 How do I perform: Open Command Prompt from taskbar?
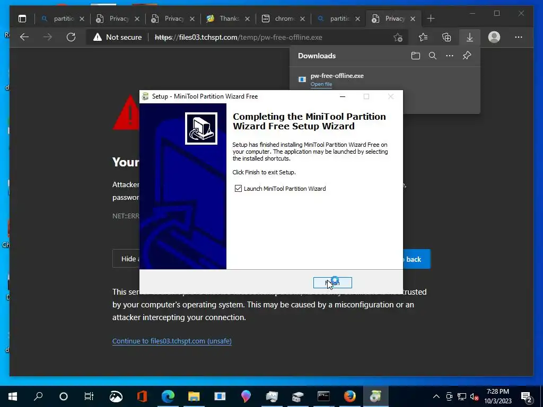point(324,396)
